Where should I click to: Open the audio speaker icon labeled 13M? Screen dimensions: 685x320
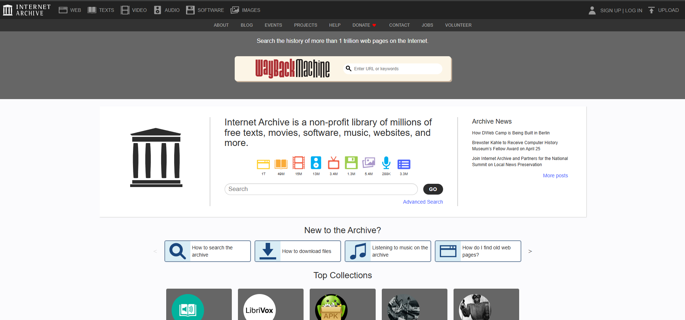point(316,163)
